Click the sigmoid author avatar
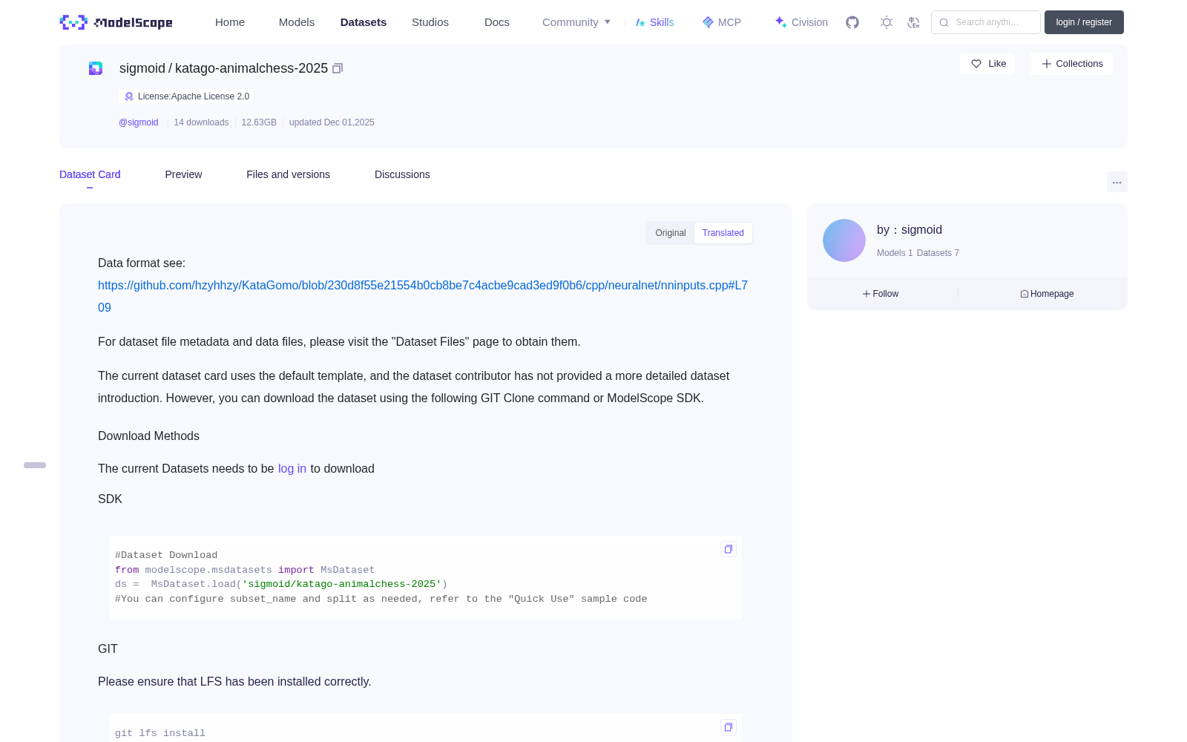This screenshot has height=742, width=1187. point(844,240)
